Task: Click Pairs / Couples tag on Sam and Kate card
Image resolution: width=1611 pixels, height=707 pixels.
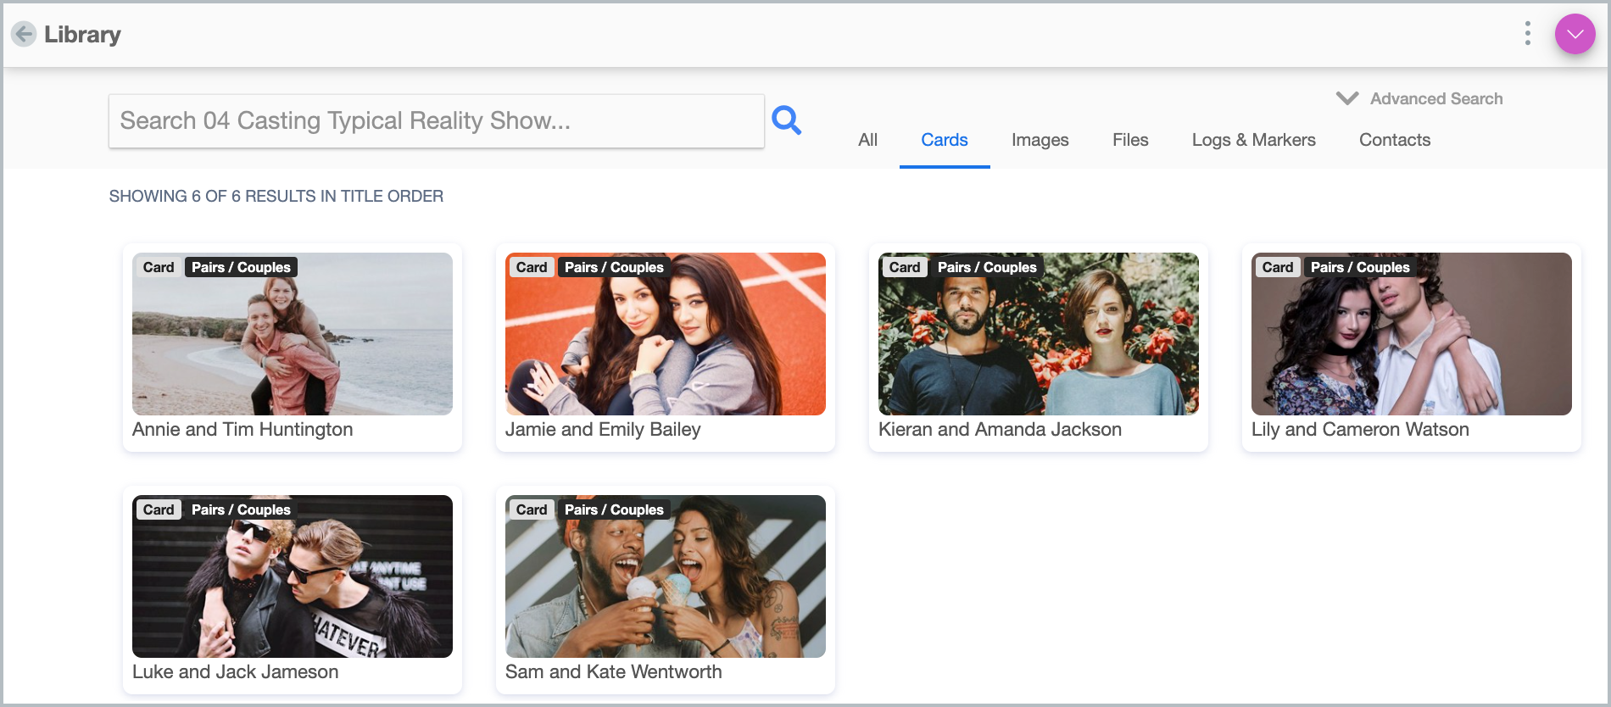Action: pyautogui.click(x=614, y=509)
